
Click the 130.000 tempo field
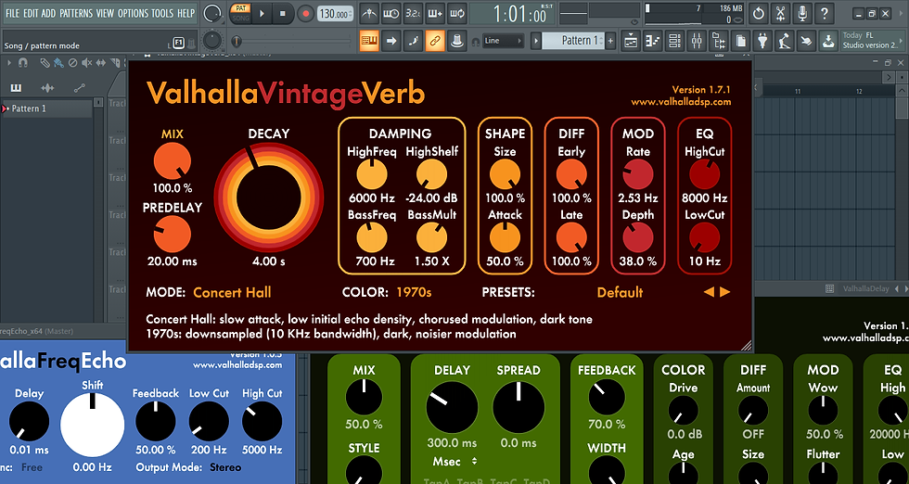(335, 14)
